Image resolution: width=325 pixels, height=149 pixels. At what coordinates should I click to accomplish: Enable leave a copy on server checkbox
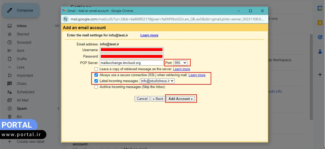pos(96,69)
